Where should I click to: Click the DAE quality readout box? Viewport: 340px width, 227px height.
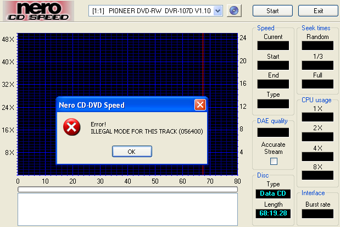pos(274,132)
